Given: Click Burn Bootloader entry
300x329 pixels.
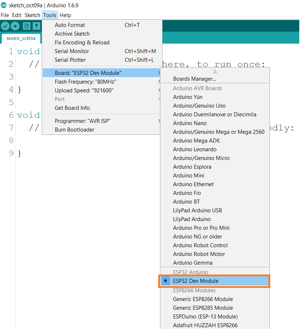Looking at the screenshot, I should pyautogui.click(x=102, y=130).
